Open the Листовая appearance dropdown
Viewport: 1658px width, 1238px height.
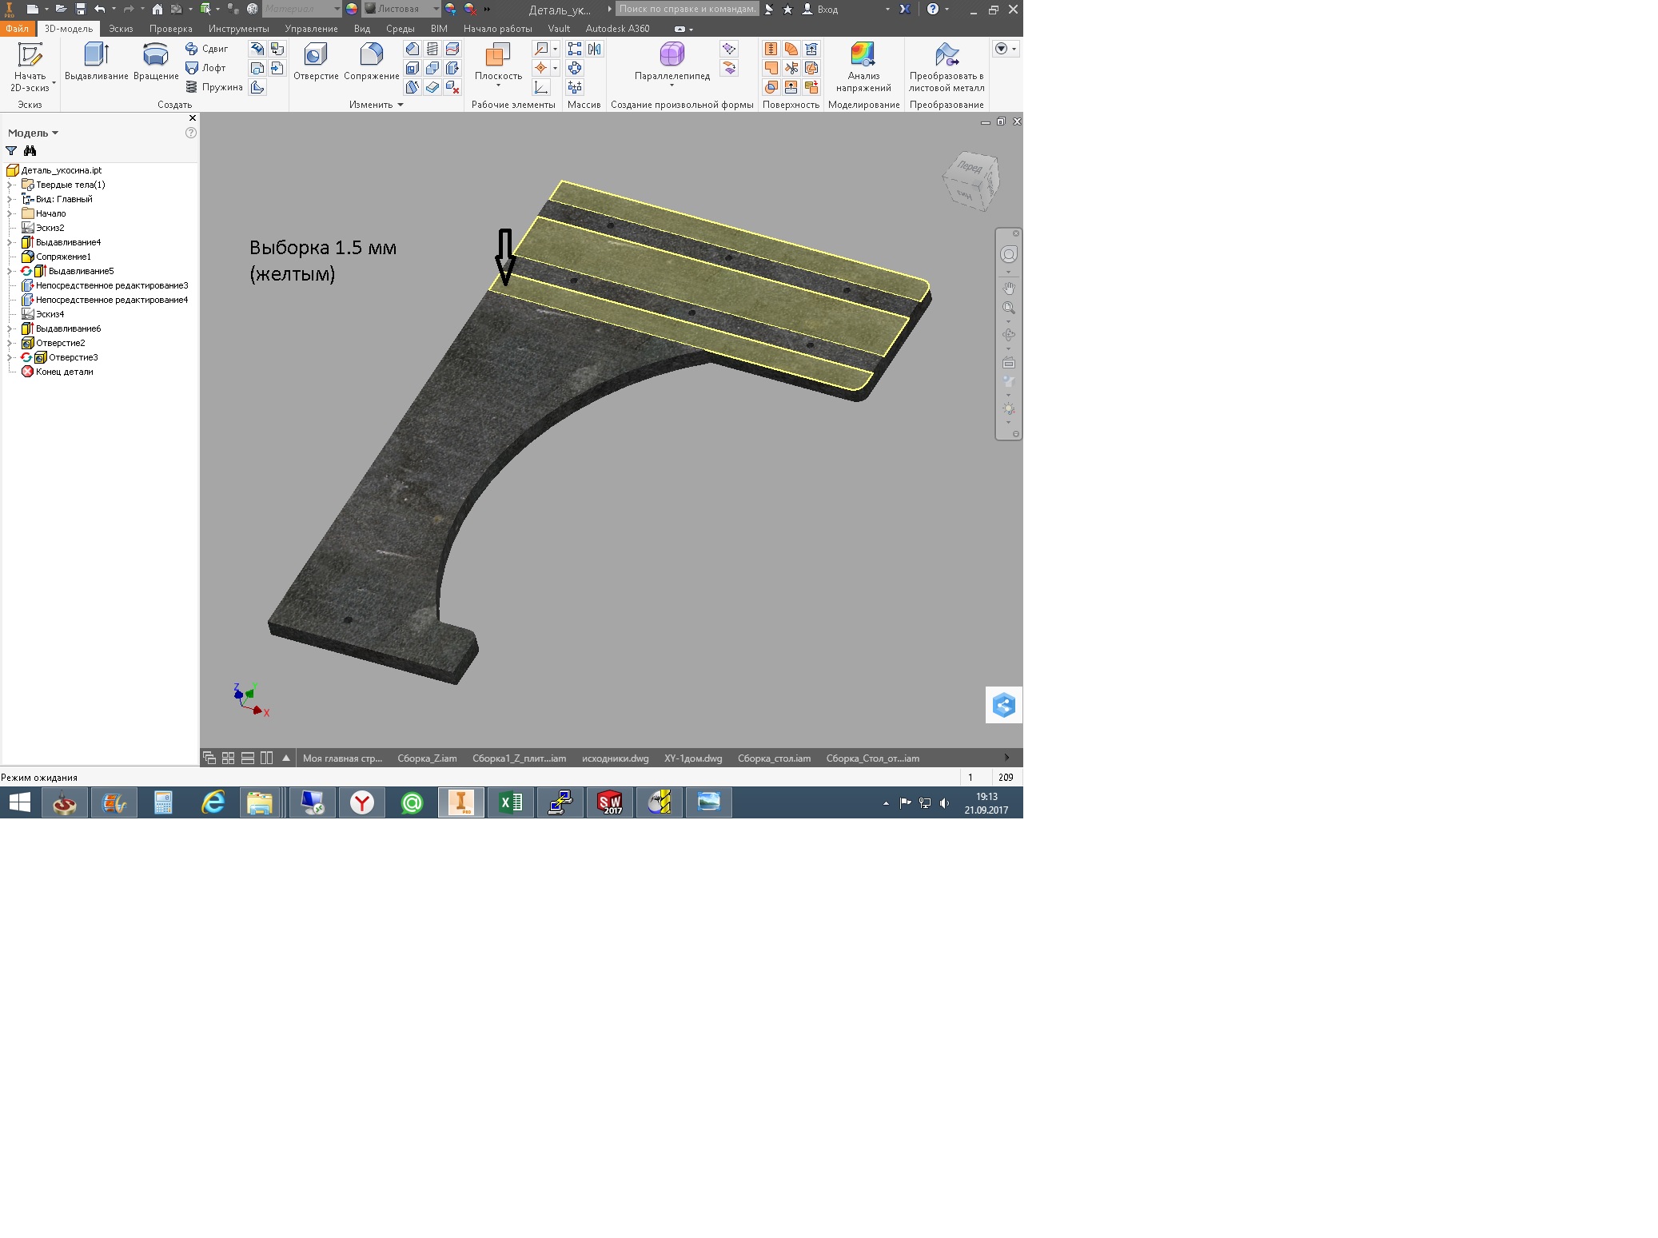coord(436,9)
